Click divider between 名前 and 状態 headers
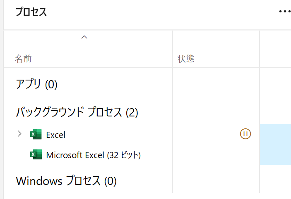Viewport: 291px width, 199px height. click(x=173, y=49)
